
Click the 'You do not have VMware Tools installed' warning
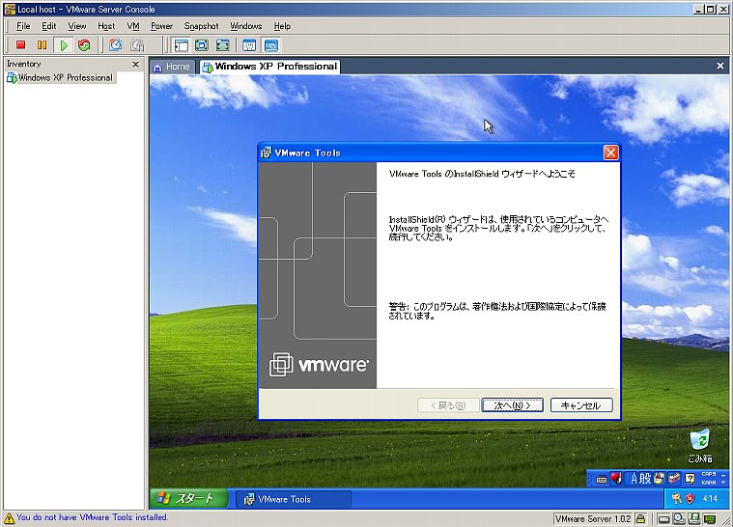[x=92, y=517]
